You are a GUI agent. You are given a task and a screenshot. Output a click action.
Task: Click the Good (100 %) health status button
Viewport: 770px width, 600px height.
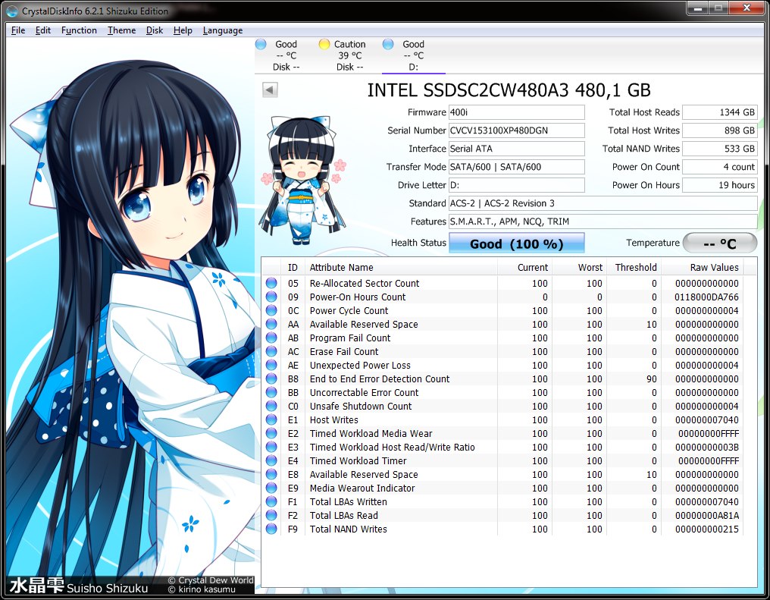coord(516,243)
